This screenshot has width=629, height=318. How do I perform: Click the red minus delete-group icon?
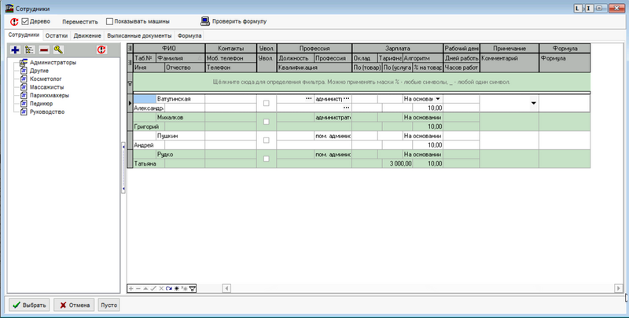pyautogui.click(x=44, y=49)
